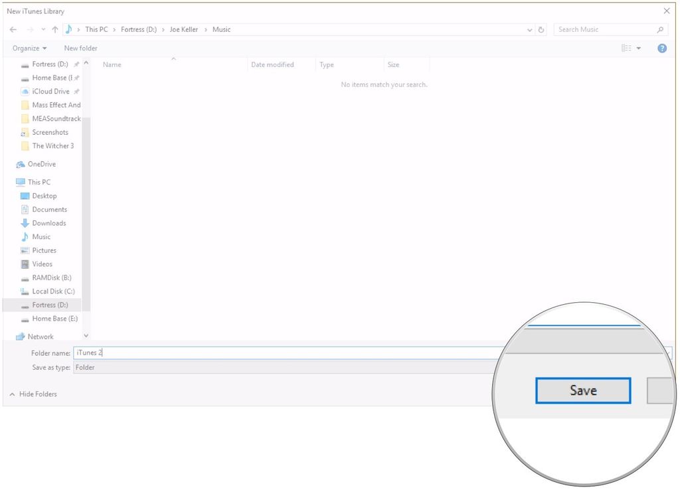Click the sidebar scrollbar down arrow
680x490 pixels.
point(86,335)
